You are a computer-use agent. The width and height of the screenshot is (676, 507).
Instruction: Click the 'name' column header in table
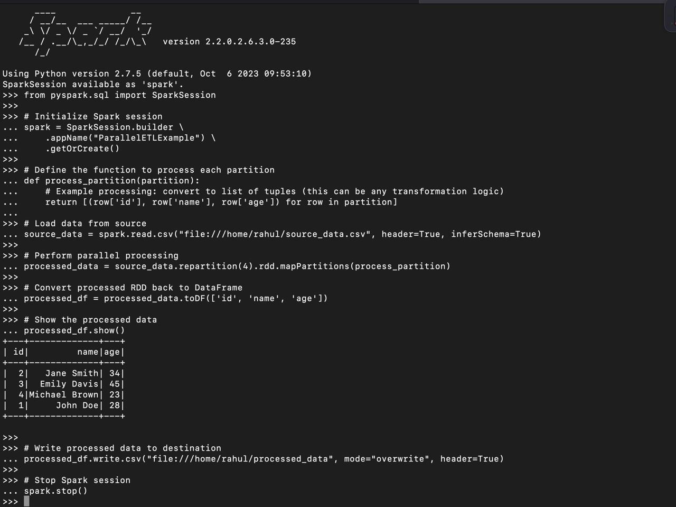pos(88,352)
